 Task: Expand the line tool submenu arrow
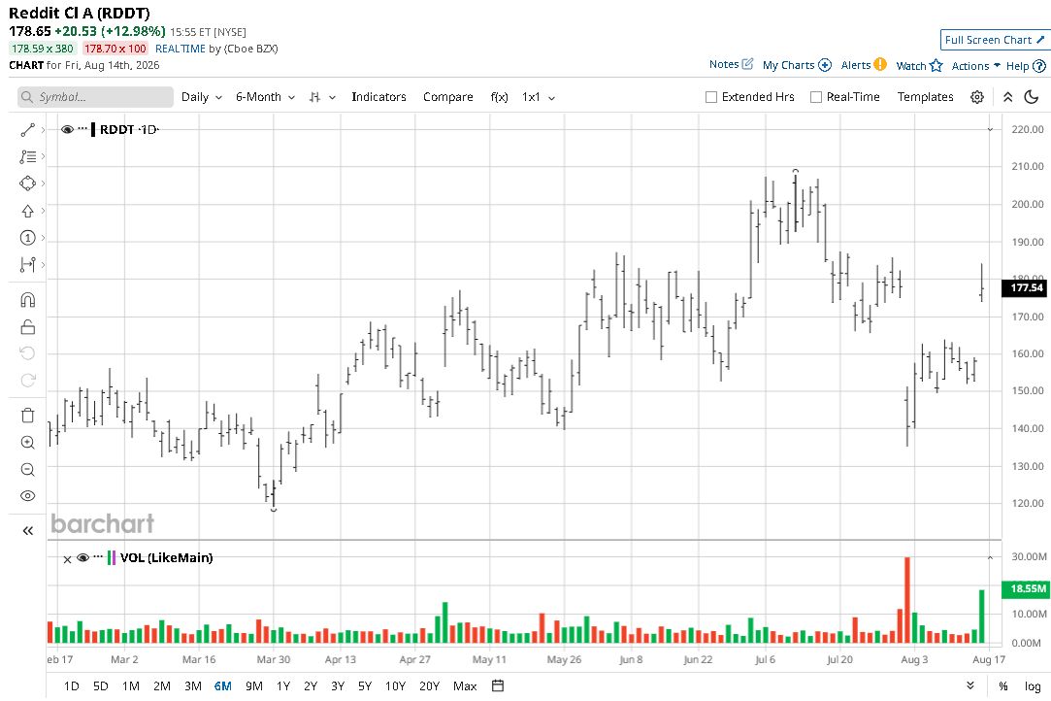pyautogui.click(x=43, y=130)
